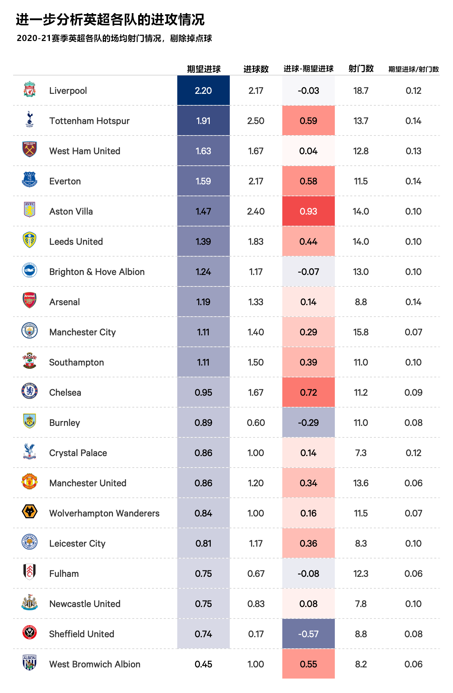Select the 射门数 column header

(x=361, y=69)
